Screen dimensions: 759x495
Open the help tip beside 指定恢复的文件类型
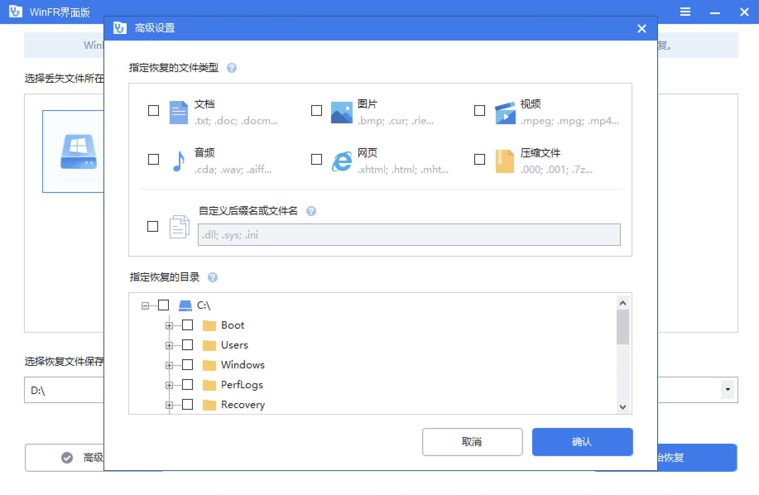232,68
